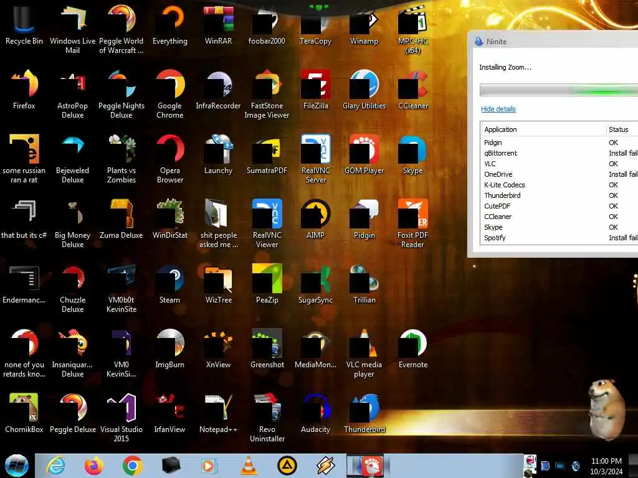The width and height of the screenshot is (638, 478).
Task: Select the qBittorrent row in Ninite
Action: [559, 153]
